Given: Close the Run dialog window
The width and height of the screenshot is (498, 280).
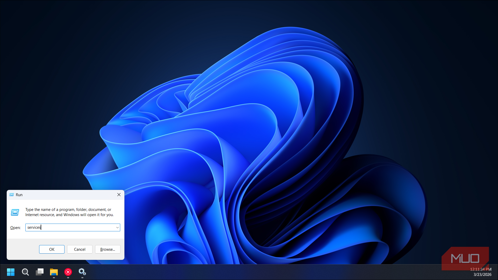Looking at the screenshot, I should (x=119, y=195).
